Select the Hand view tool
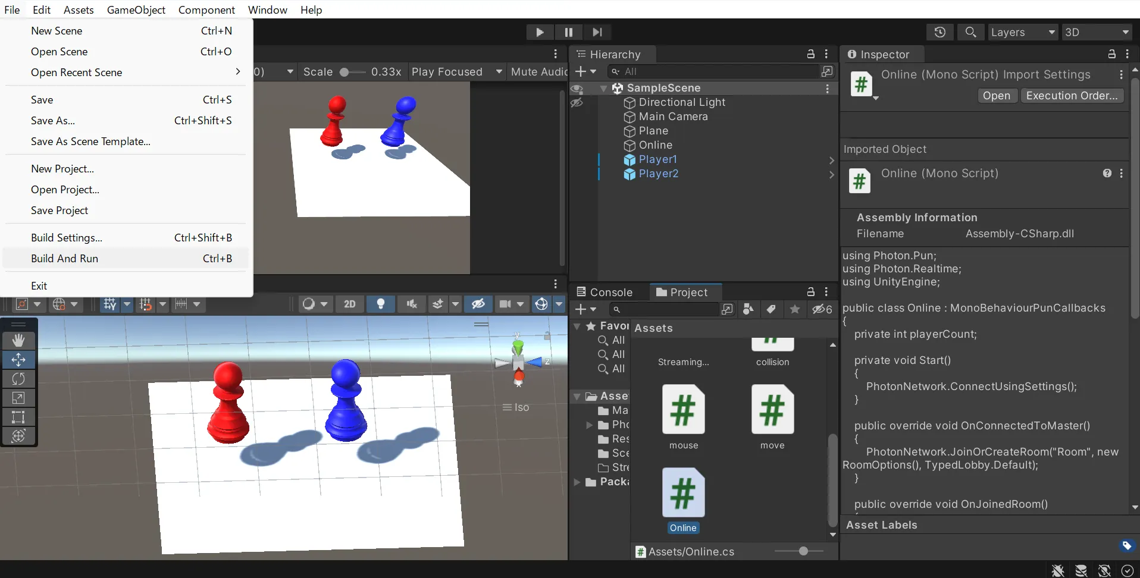1140x578 pixels. pos(18,340)
